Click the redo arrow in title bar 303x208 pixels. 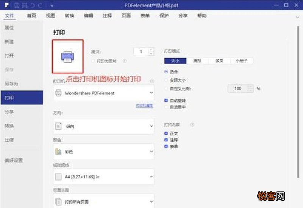click(40, 5)
